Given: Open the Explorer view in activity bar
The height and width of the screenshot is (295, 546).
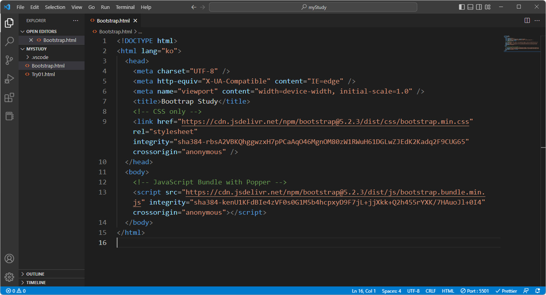Looking at the screenshot, I should pos(9,23).
